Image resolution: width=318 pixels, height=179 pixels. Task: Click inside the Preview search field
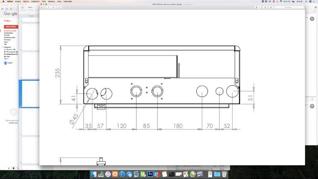point(289,7)
